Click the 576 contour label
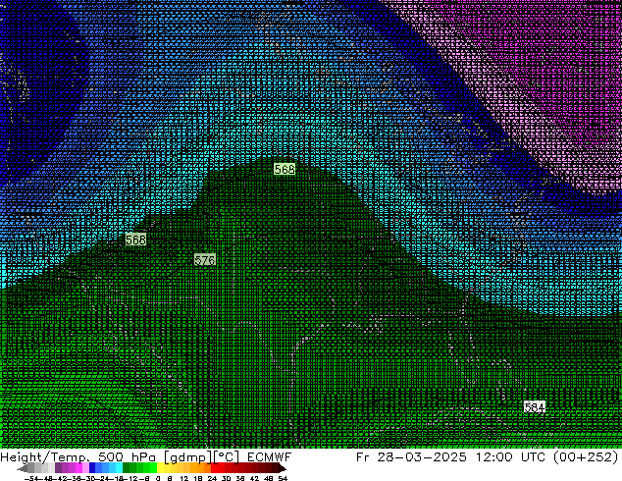Viewport: 622px width, 481px height. [x=205, y=260]
